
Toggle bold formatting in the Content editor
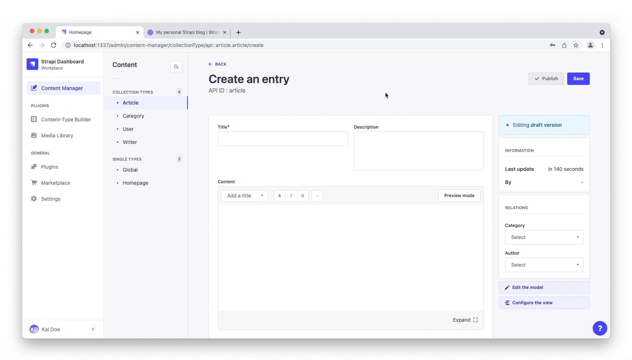click(x=279, y=196)
